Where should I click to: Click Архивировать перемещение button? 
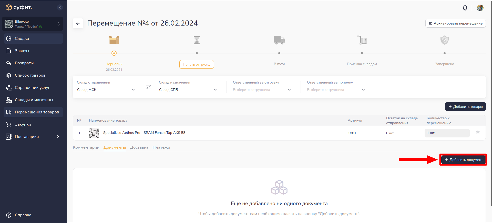tap(456, 23)
